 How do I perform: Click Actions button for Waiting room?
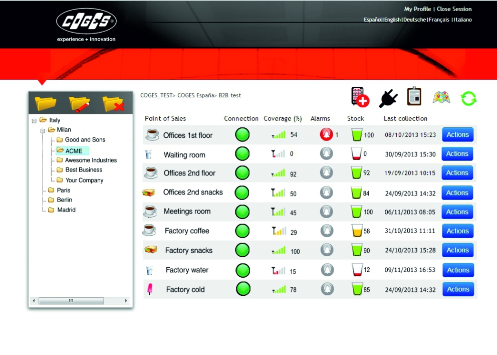click(x=457, y=154)
